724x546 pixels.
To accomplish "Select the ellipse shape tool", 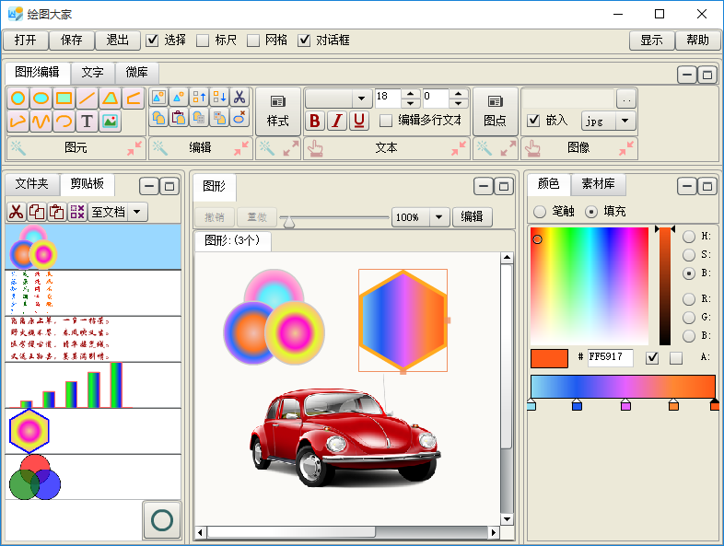I will (41, 98).
